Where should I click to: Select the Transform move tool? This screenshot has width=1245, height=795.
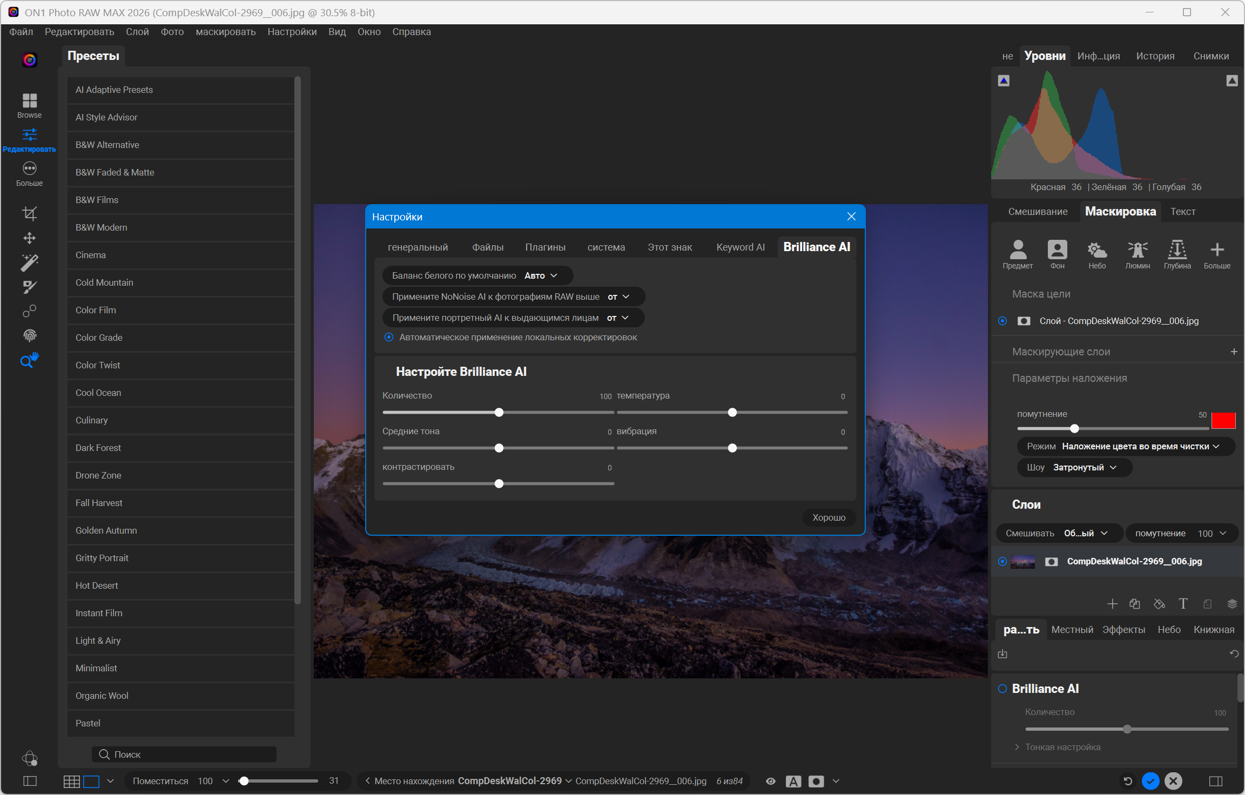(x=29, y=238)
